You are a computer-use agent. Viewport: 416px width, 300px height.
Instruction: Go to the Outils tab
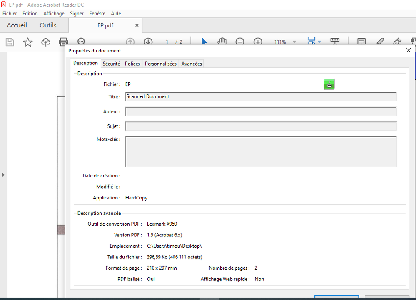pyautogui.click(x=48, y=25)
